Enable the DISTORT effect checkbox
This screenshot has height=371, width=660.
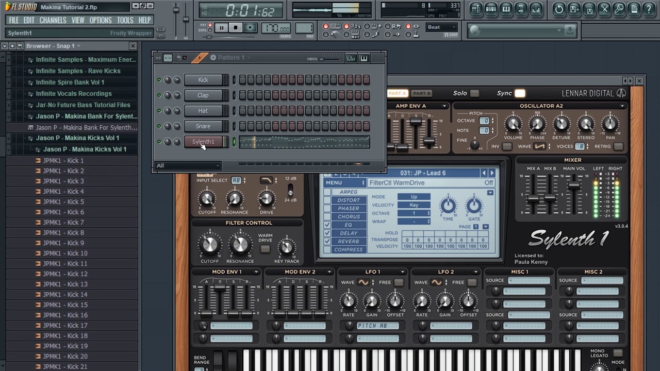tap(327, 200)
